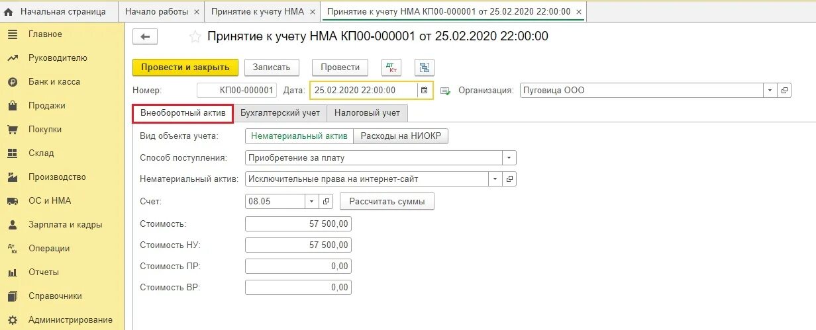The image size is (816, 330).
Task: Open the Администрирование gear icon
Action: pyautogui.click(x=12, y=320)
